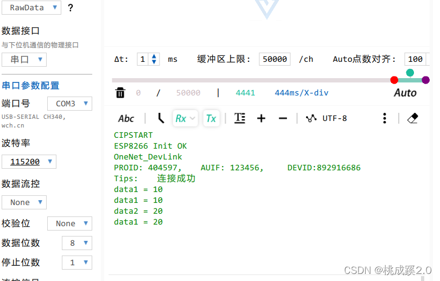
Task: Focus the 缓冲区上限 50000 input field
Action: (275, 59)
